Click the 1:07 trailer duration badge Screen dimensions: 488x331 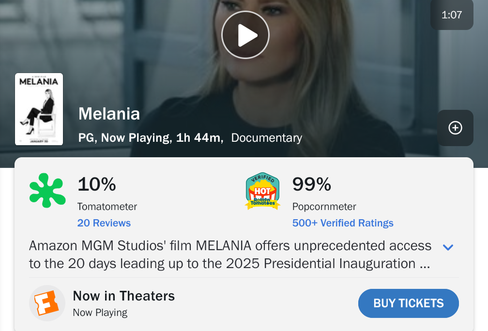(452, 15)
